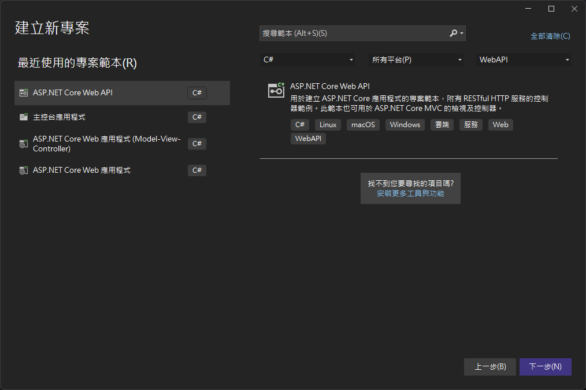This screenshot has width=586, height=390.
Task: Click C# badge on ASP.NET Core Web 應用程式 row
Action: 197,170
